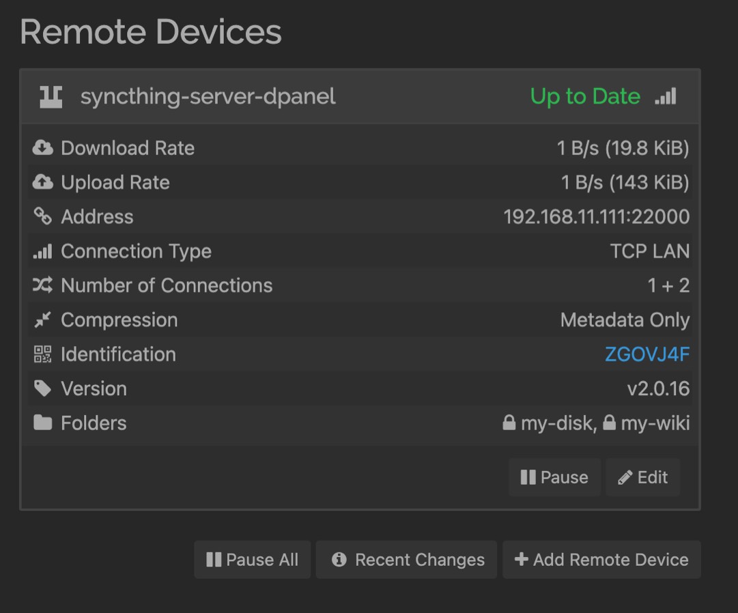Click the Address link icon
The image size is (738, 613).
tap(42, 216)
